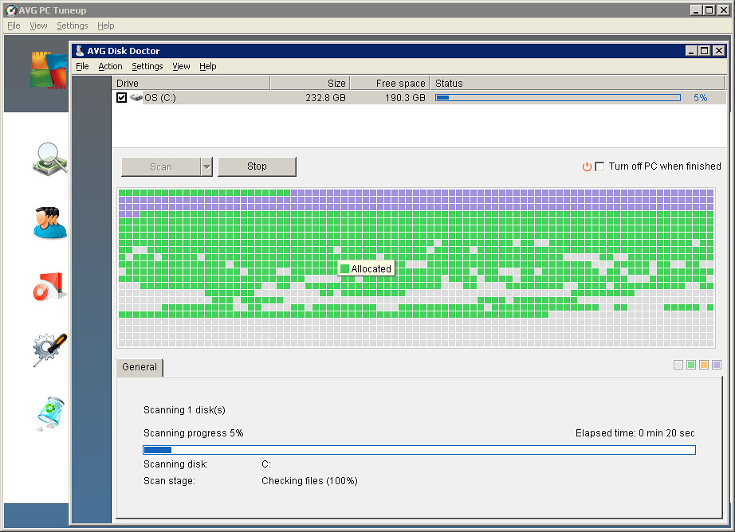The image size is (735, 532).
Task: Open Disk Doctor View menu
Action: pyautogui.click(x=181, y=66)
